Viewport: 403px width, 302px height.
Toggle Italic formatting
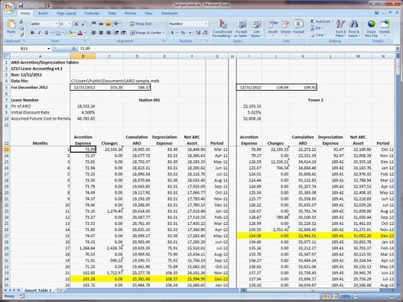tap(40, 33)
